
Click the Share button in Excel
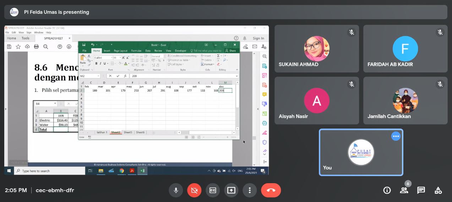(231, 51)
